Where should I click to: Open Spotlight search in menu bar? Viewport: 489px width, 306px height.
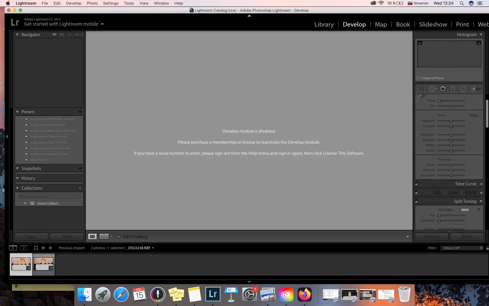point(462,3)
